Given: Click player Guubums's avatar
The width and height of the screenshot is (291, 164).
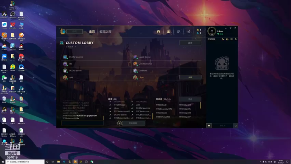Looking at the screenshot, I should pyautogui.click(x=135, y=71).
